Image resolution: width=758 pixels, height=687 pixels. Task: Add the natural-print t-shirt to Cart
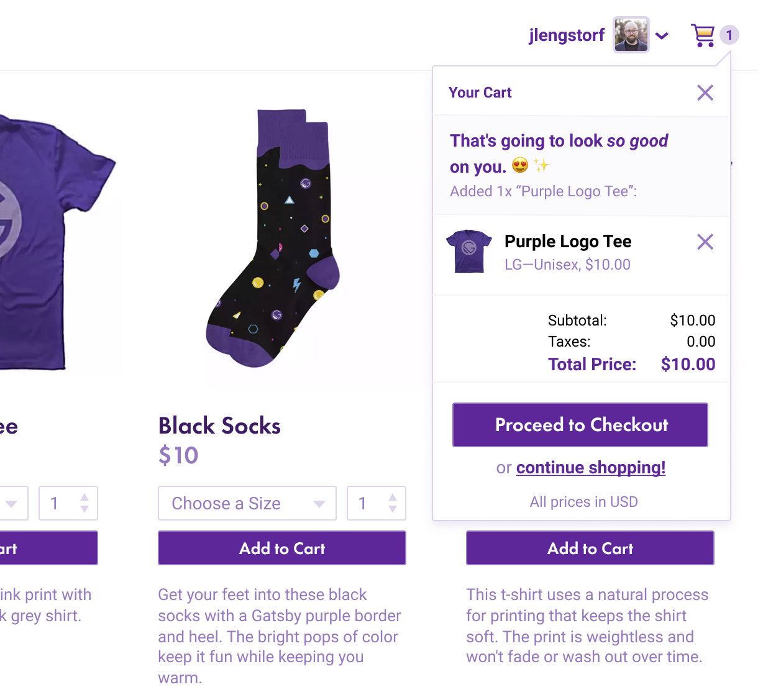[x=590, y=548]
